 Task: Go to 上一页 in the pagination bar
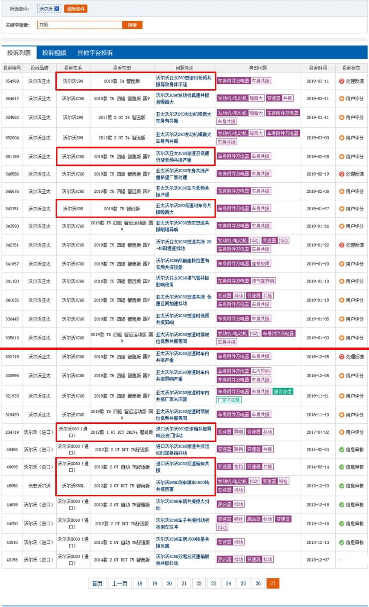(120, 583)
